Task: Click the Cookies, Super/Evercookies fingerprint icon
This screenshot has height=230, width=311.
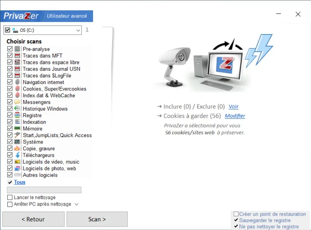Action: pos(17,89)
